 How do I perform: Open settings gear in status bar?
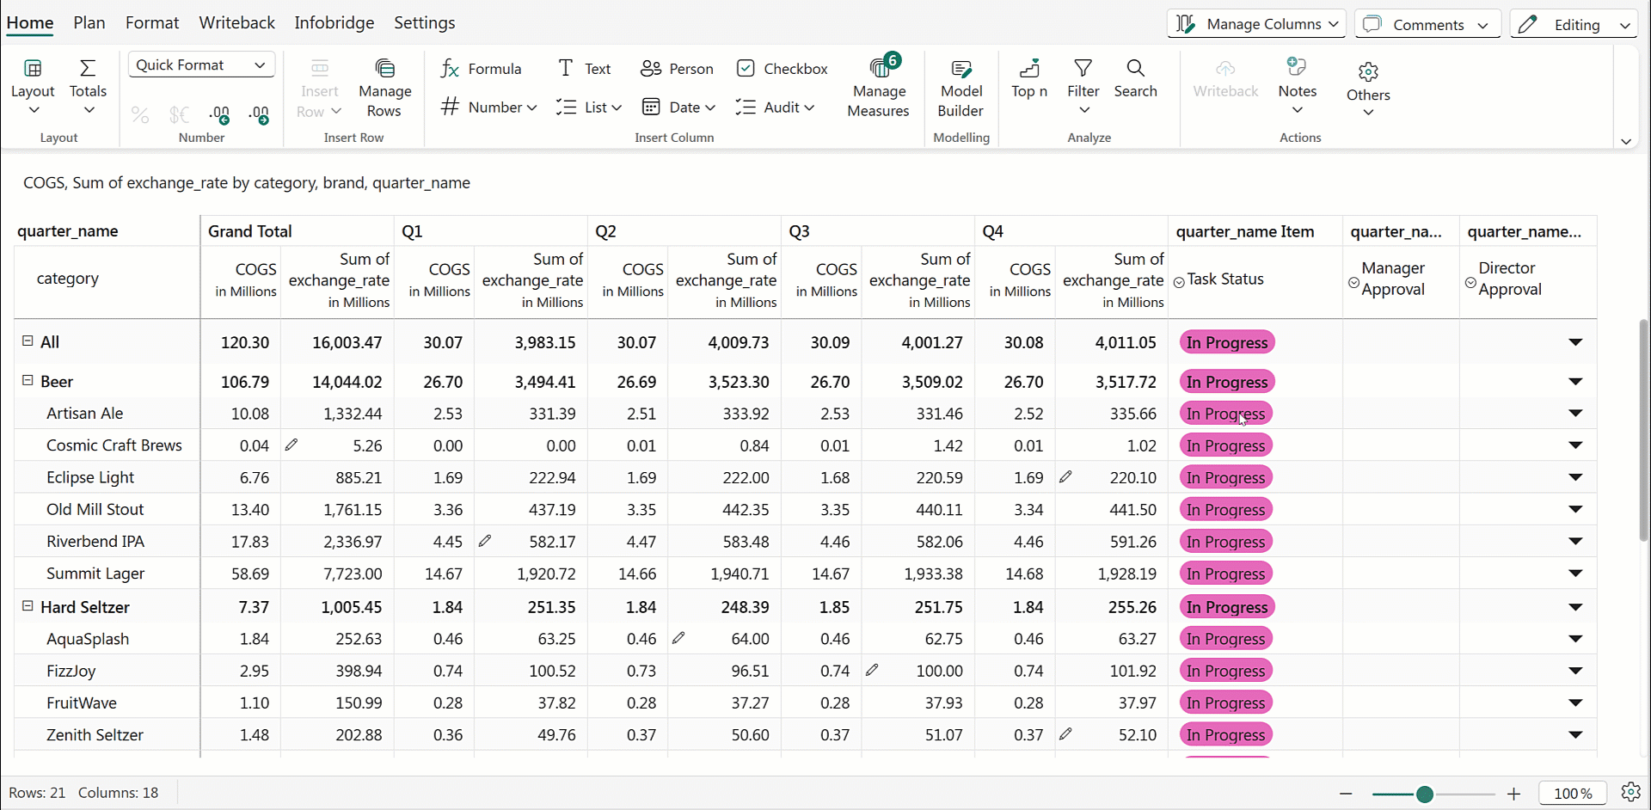[x=1630, y=792]
